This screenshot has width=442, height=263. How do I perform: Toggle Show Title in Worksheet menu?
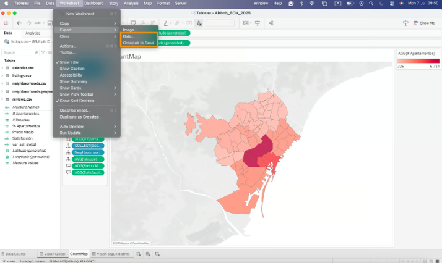[x=69, y=62]
